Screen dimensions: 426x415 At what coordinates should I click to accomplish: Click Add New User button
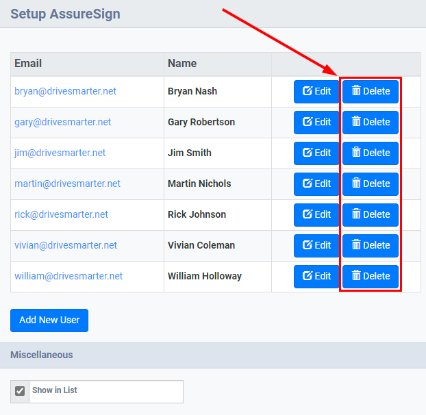coord(49,320)
